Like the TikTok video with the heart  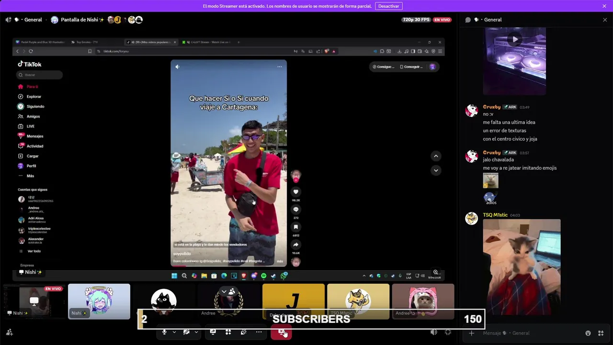[296, 192]
